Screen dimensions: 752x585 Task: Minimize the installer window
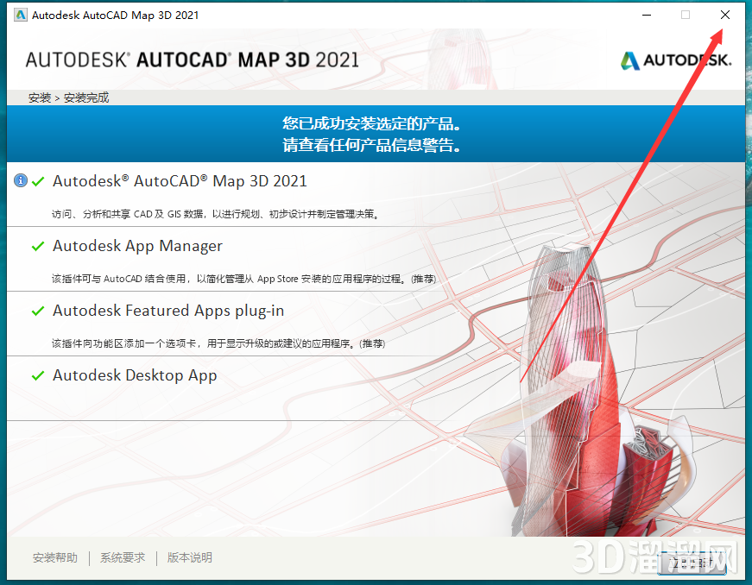[646, 15]
